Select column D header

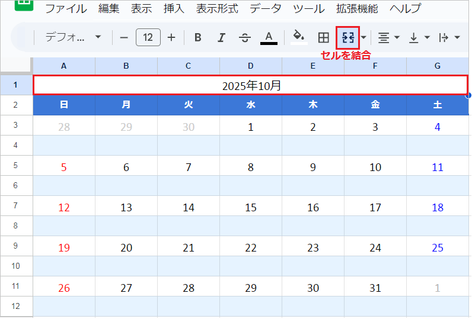click(251, 66)
